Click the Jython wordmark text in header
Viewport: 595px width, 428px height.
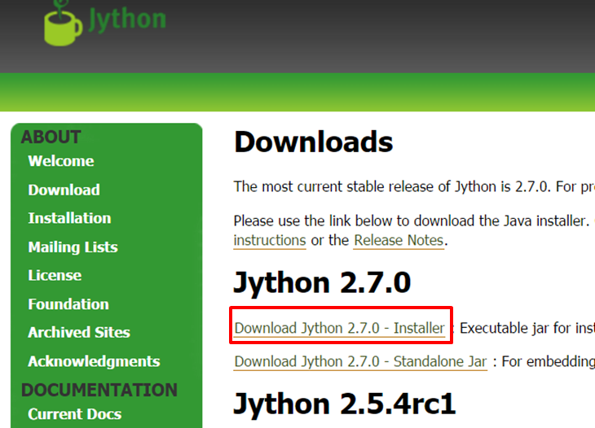127,19
